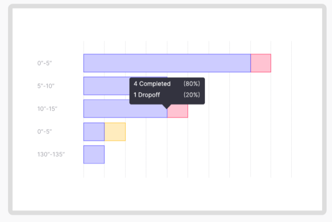
Task: Click the purple segment left of the yellow segment
Action: [x=94, y=132]
